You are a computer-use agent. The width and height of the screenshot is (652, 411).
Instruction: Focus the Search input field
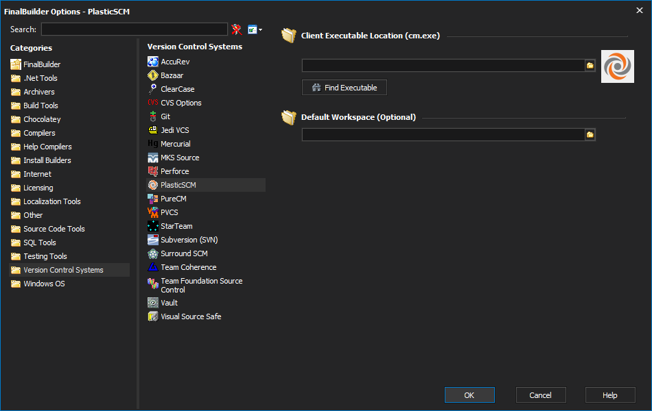click(x=135, y=29)
